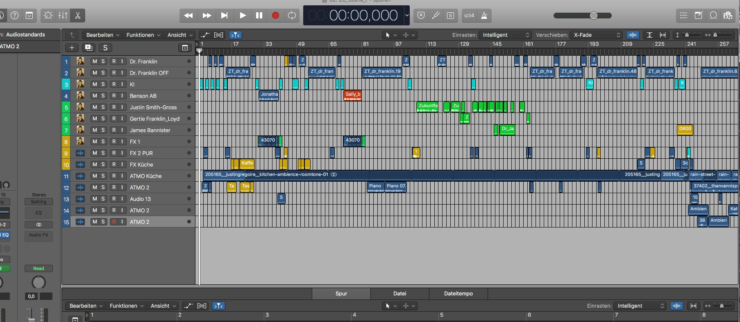The height and width of the screenshot is (322, 740).
Task: Click the 1234 count-in icon
Action: [469, 16]
